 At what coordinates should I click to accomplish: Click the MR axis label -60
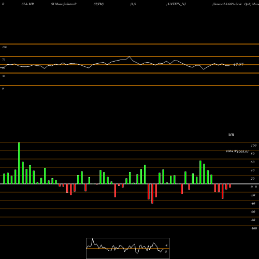tap(253, 212)
